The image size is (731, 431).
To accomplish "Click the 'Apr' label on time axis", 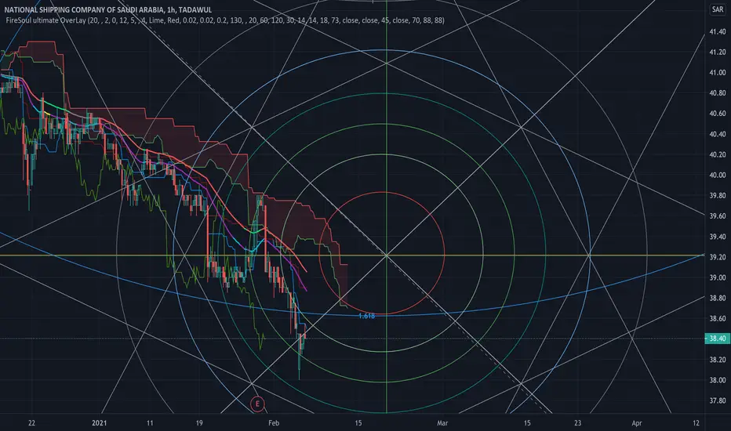I will [636, 423].
